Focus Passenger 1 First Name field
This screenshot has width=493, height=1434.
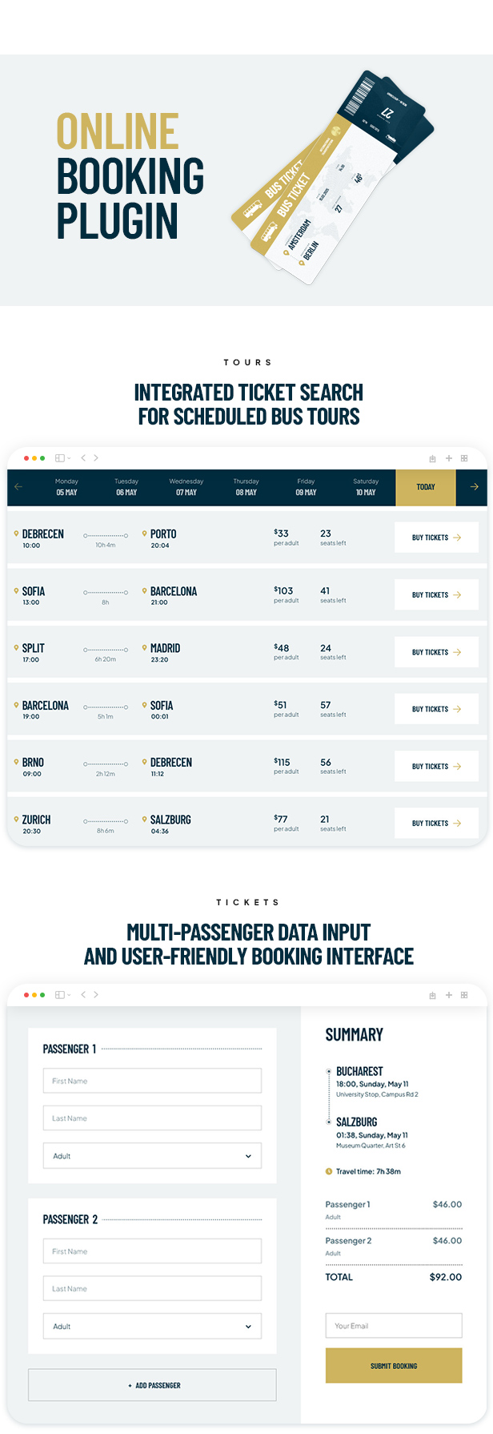152,1081
